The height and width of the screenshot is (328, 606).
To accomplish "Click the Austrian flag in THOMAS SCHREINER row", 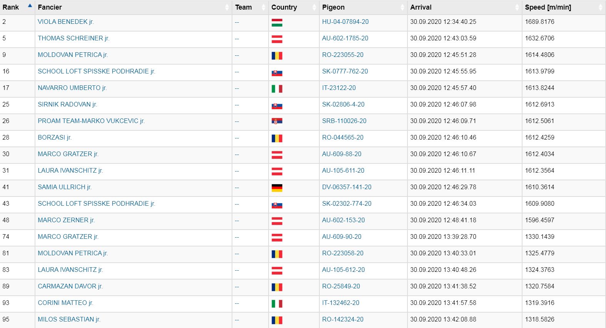I will pyautogui.click(x=277, y=39).
